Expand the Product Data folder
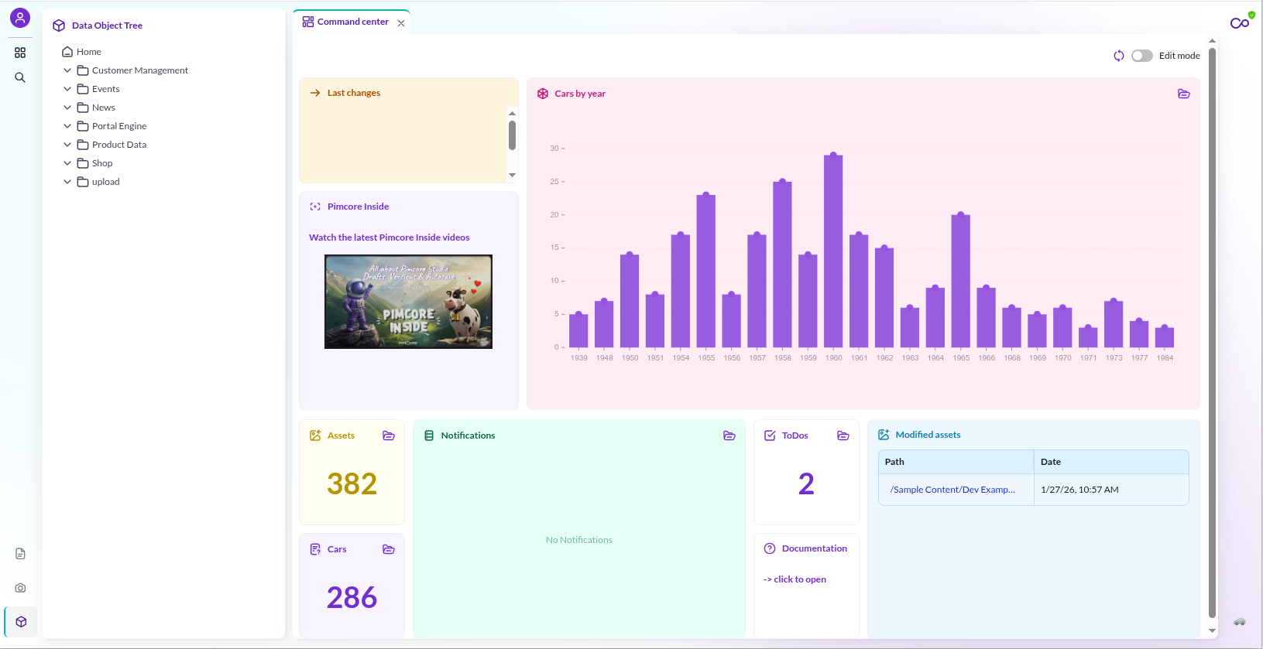Screen dimensions: 1263x649 point(67,145)
